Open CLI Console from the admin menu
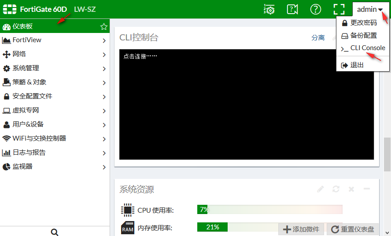 [363, 48]
